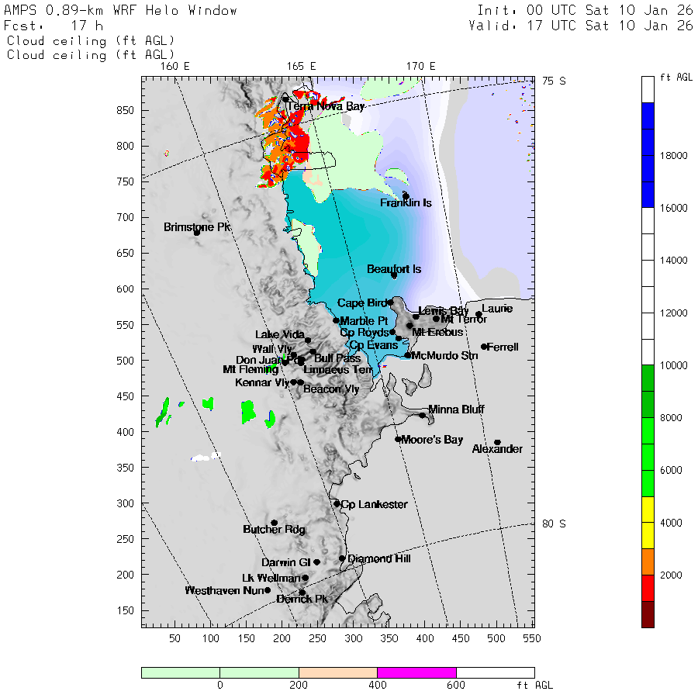The width and height of the screenshot is (698, 698).
Task: Select the Lk Wellman label
Action: click(x=271, y=579)
